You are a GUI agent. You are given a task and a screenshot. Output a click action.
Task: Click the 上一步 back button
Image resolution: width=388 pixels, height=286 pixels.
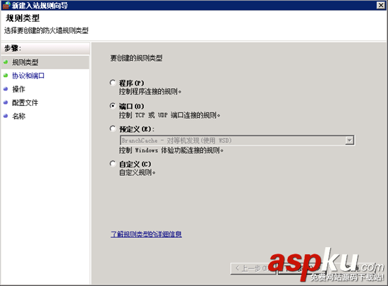[x=253, y=268]
